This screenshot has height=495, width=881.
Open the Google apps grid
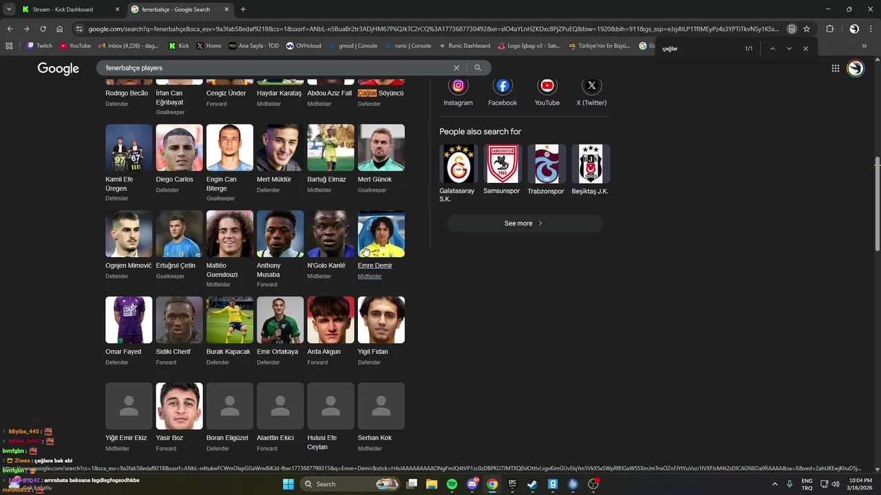click(835, 68)
